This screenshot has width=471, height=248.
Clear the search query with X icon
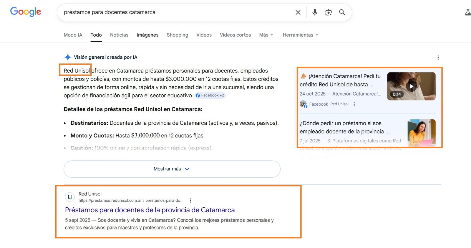[298, 12]
